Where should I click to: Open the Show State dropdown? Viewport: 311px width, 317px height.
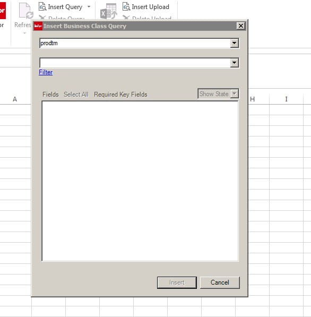point(234,94)
